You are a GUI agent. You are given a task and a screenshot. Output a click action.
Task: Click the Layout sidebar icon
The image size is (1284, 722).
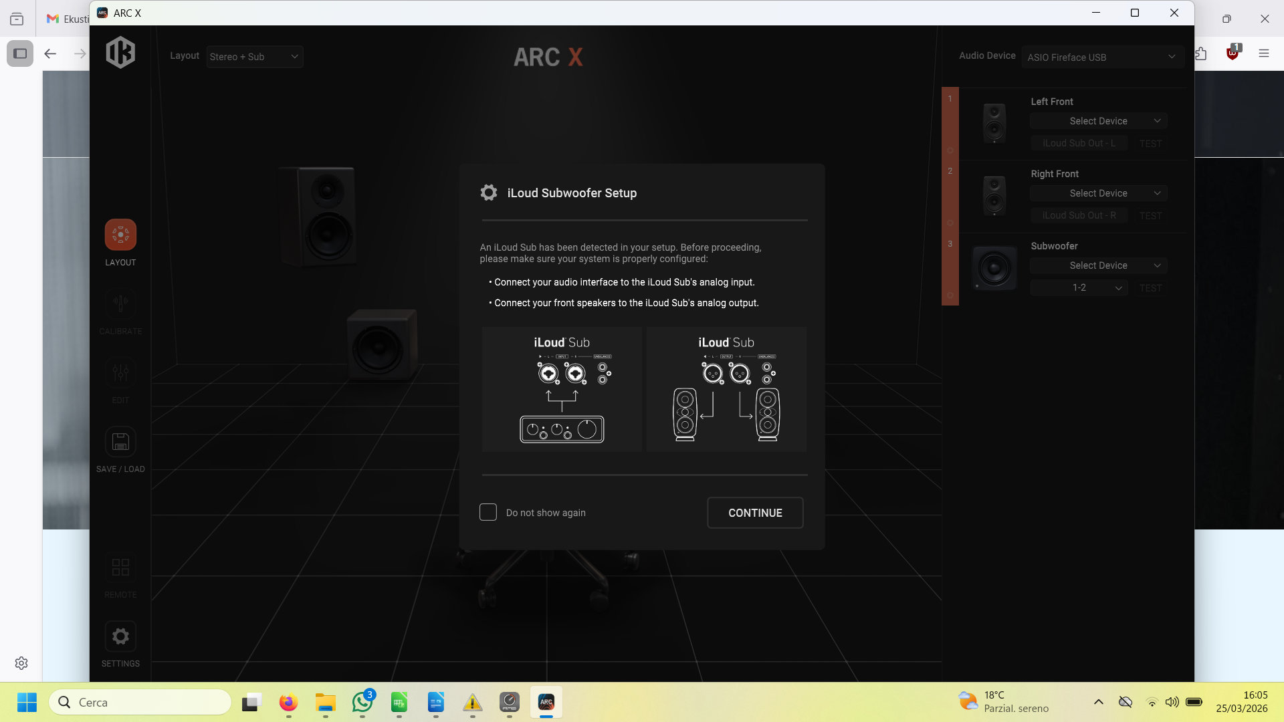tap(120, 235)
